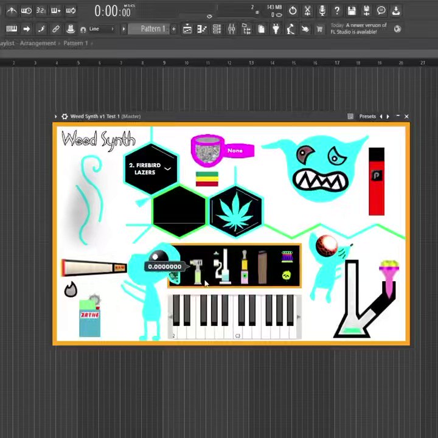Click the red vape pen slider
Image resolution: width=438 pixels, height=438 pixels.
click(x=377, y=181)
